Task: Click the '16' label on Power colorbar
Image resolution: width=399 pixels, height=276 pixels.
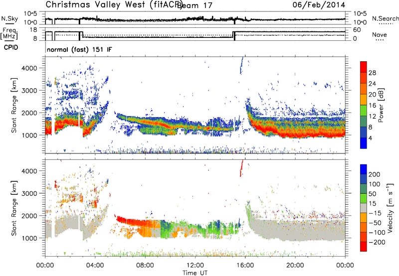Action: (372, 106)
